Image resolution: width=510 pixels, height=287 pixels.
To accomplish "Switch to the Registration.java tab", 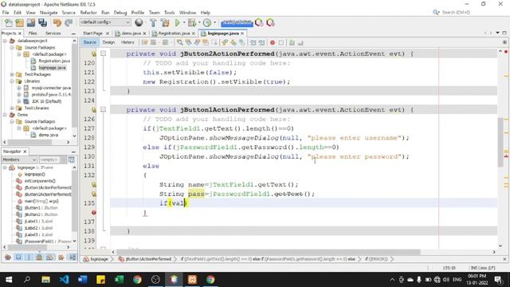I will tap(174, 33).
